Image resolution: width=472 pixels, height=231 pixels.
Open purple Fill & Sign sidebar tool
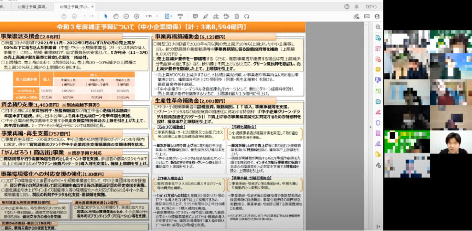pyautogui.click(x=378, y=144)
